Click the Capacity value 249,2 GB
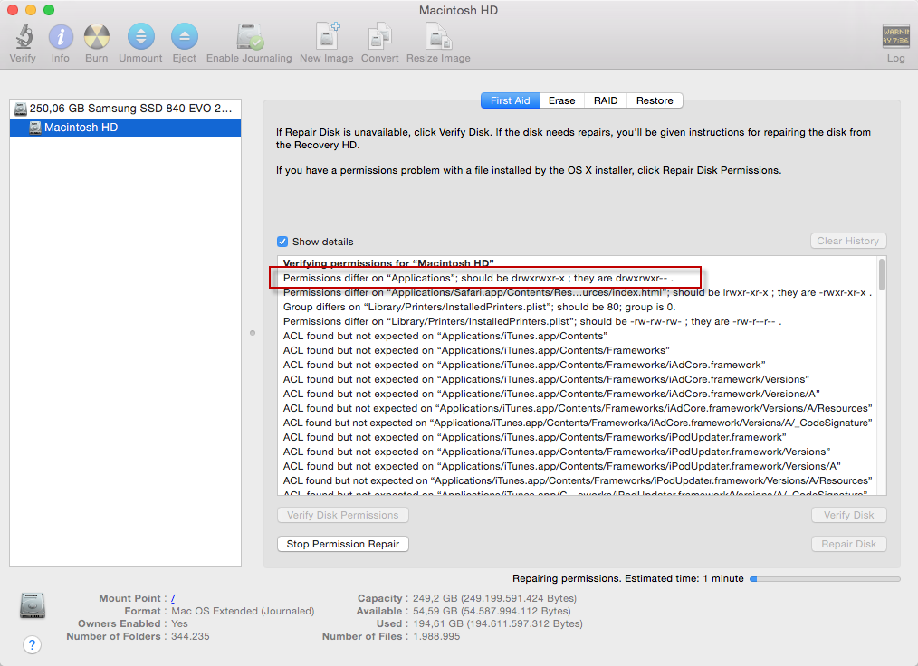The image size is (918, 666). tap(494, 598)
